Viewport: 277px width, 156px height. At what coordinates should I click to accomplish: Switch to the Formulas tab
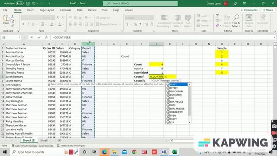point(65,10)
